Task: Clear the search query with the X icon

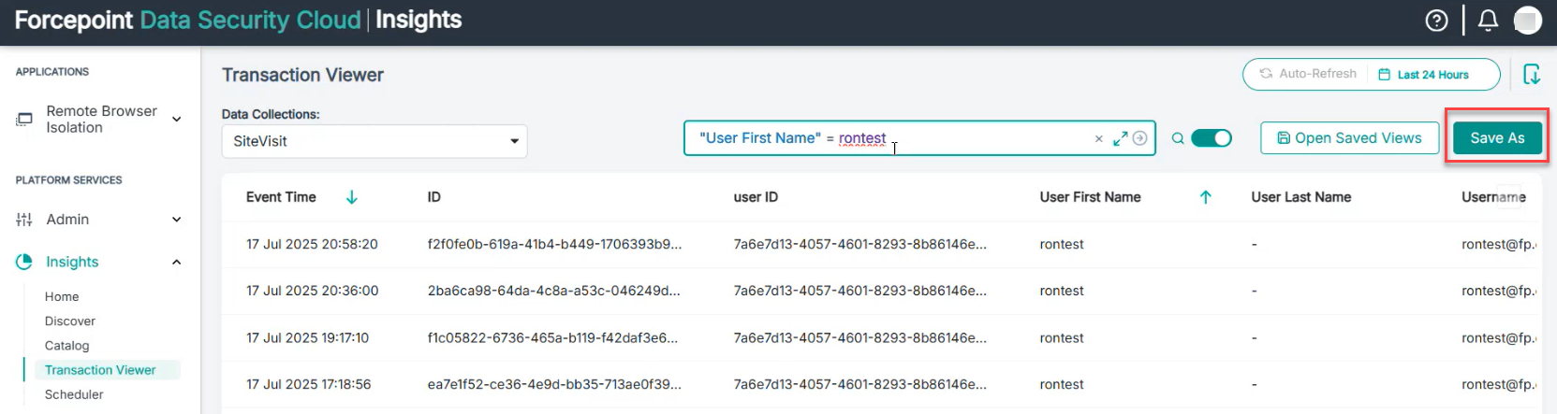Action: click(x=1099, y=139)
